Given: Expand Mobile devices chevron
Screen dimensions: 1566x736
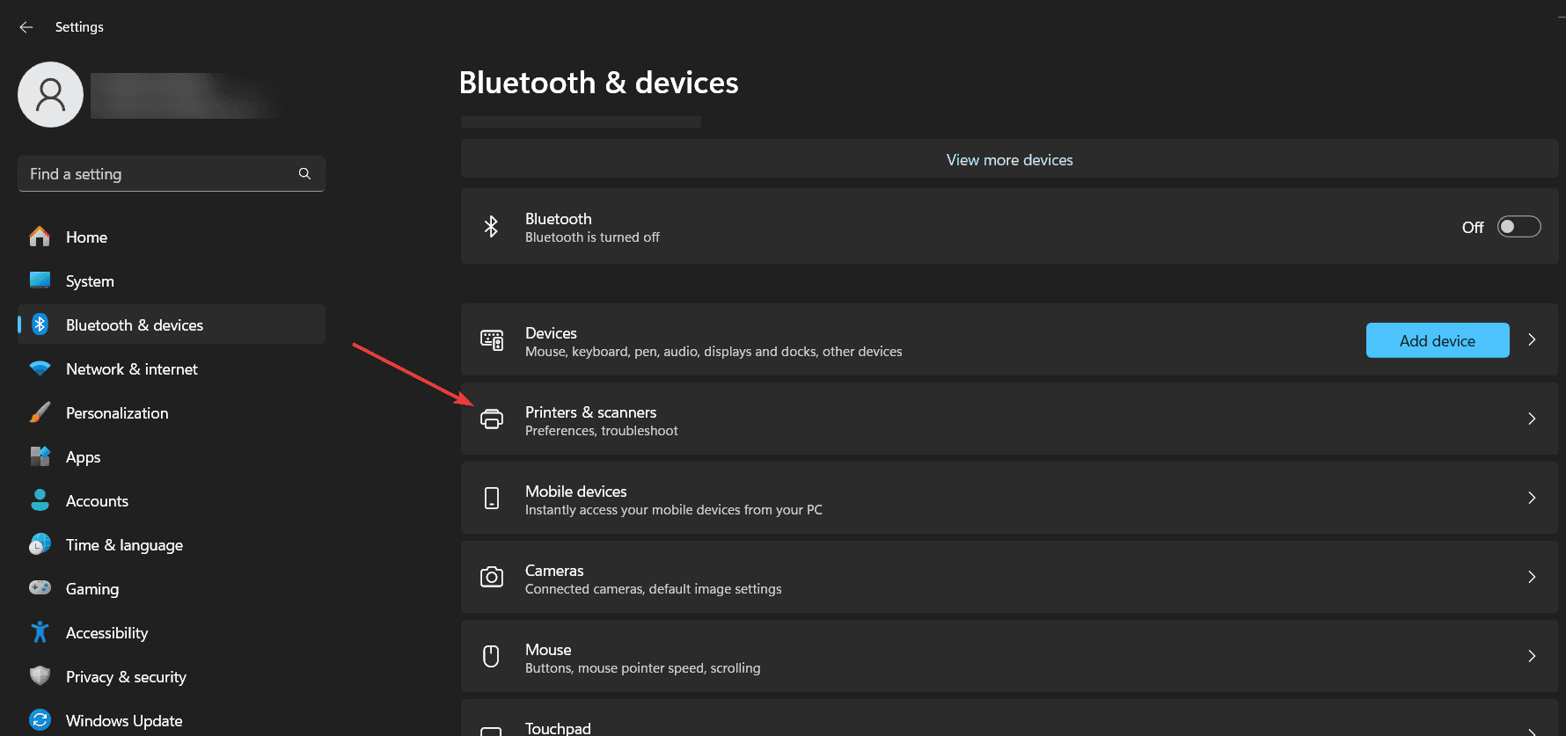Looking at the screenshot, I should coord(1532,498).
